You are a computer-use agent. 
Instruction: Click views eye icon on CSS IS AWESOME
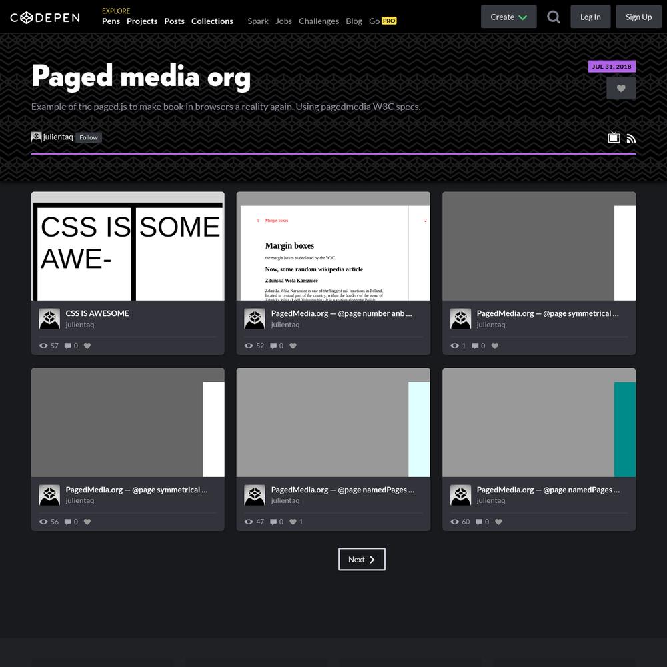(x=43, y=346)
